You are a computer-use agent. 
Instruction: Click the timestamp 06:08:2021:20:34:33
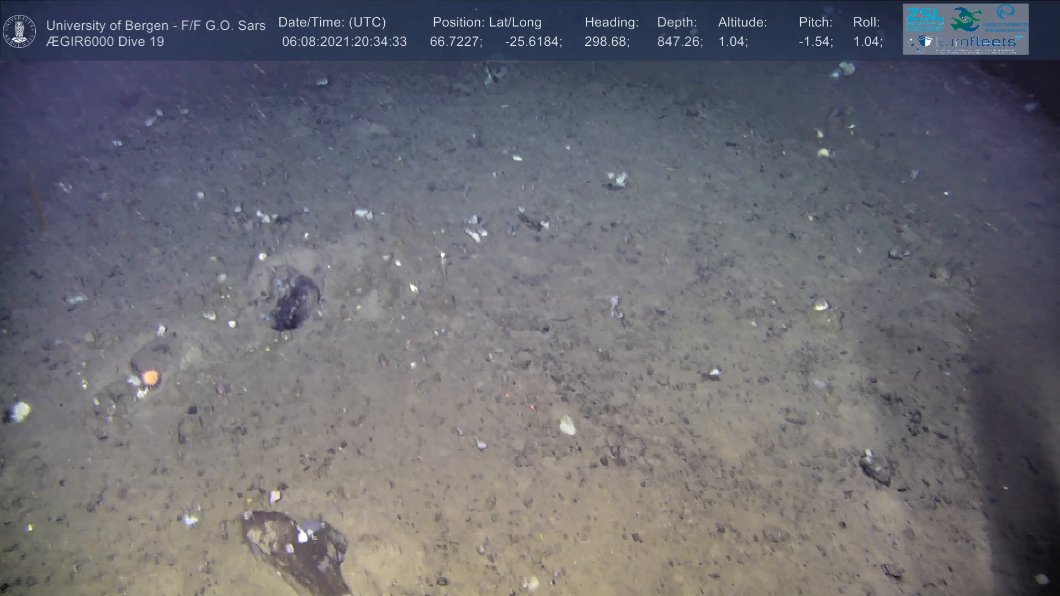[x=344, y=42]
